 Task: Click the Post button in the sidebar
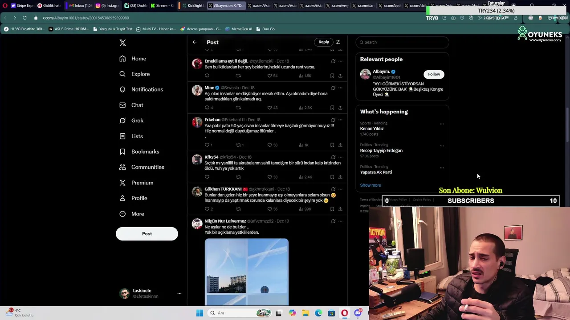pyautogui.click(x=147, y=234)
